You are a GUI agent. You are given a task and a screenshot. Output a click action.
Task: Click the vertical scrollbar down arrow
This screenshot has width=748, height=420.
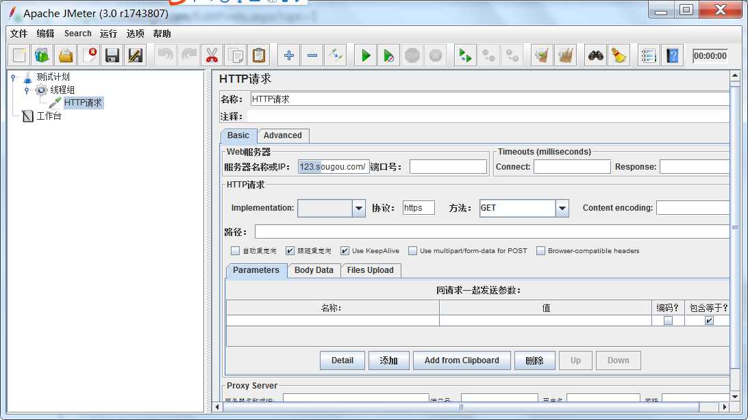point(734,396)
